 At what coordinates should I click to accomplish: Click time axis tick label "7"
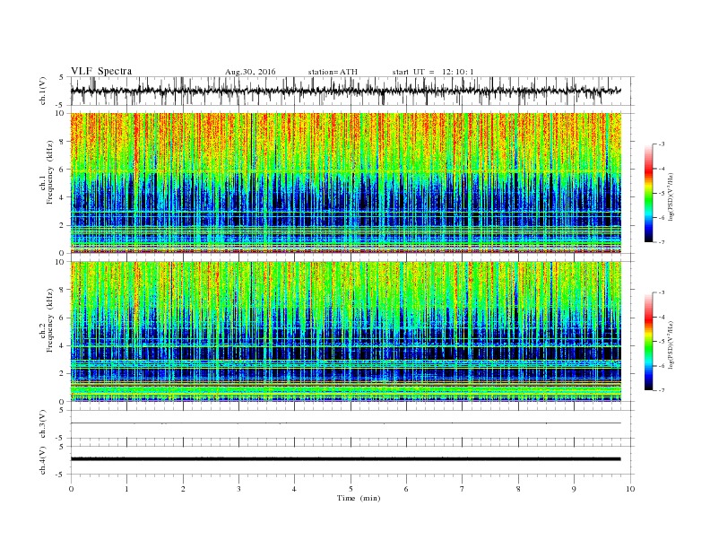click(x=463, y=489)
